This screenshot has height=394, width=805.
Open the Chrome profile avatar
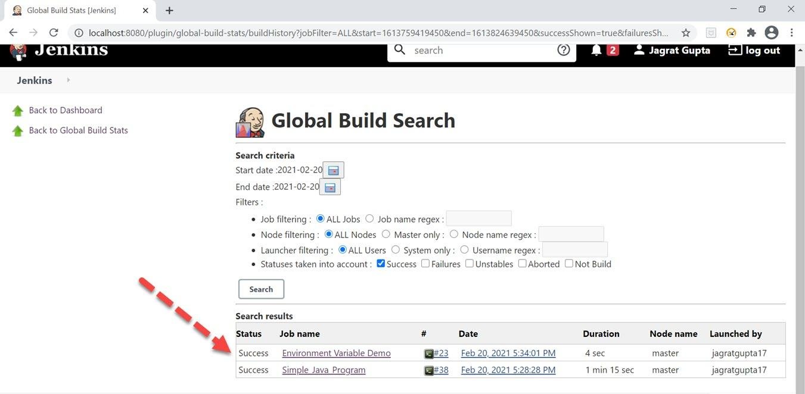tap(772, 33)
